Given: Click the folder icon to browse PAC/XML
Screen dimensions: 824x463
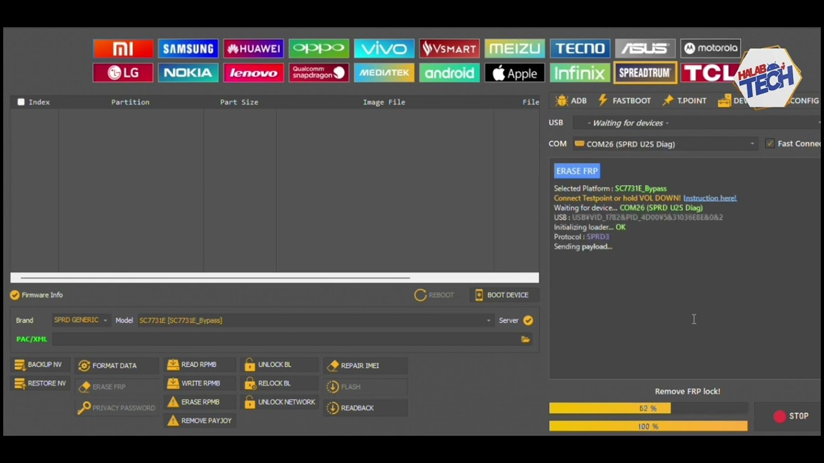Looking at the screenshot, I should coord(526,339).
